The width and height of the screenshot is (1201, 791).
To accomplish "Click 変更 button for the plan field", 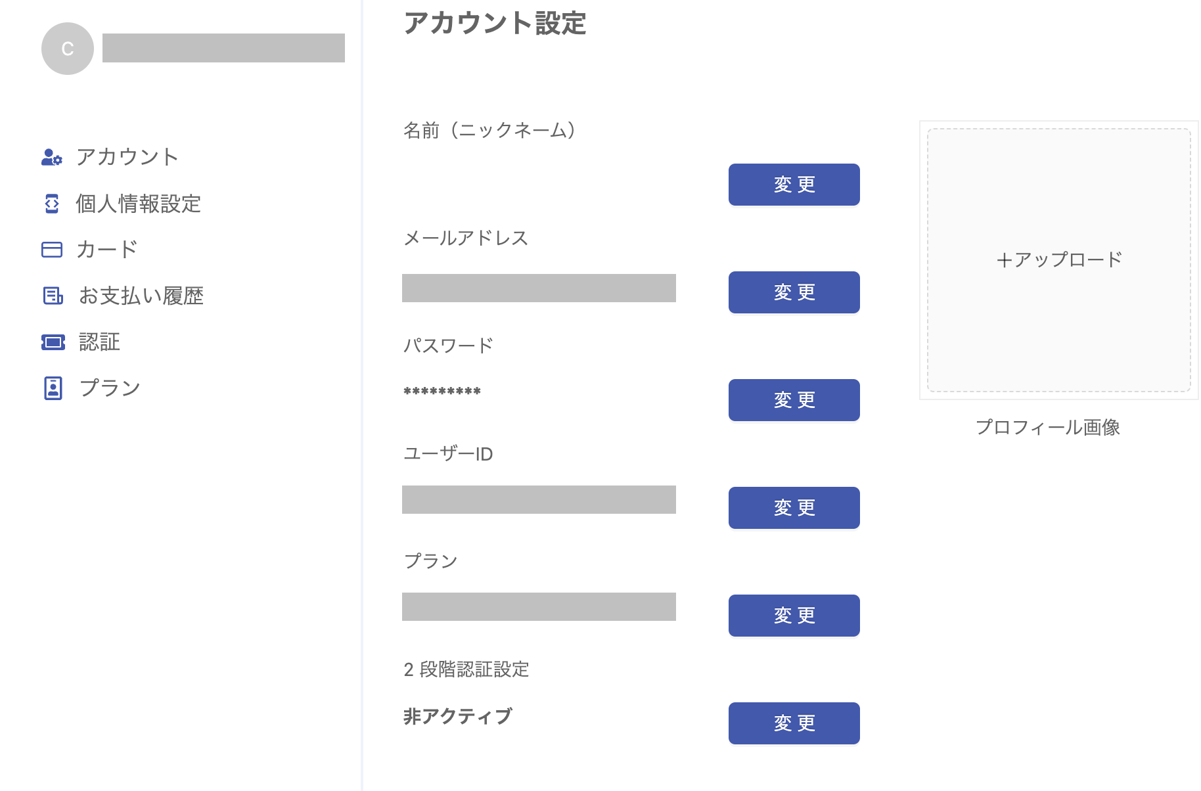I will tap(794, 616).
